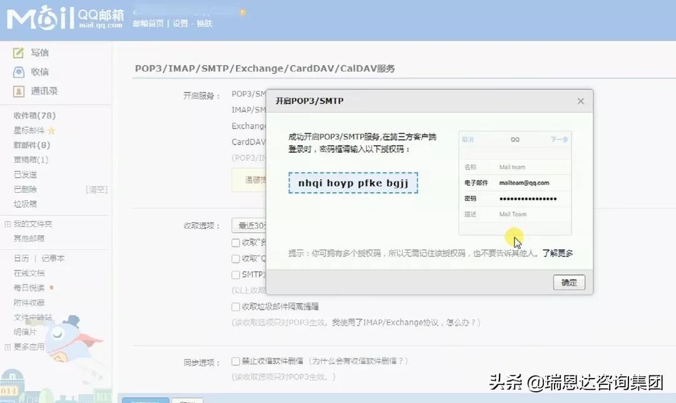Screen dimensions: 676x403
Task: Open 设置 link in header
Action: point(180,23)
